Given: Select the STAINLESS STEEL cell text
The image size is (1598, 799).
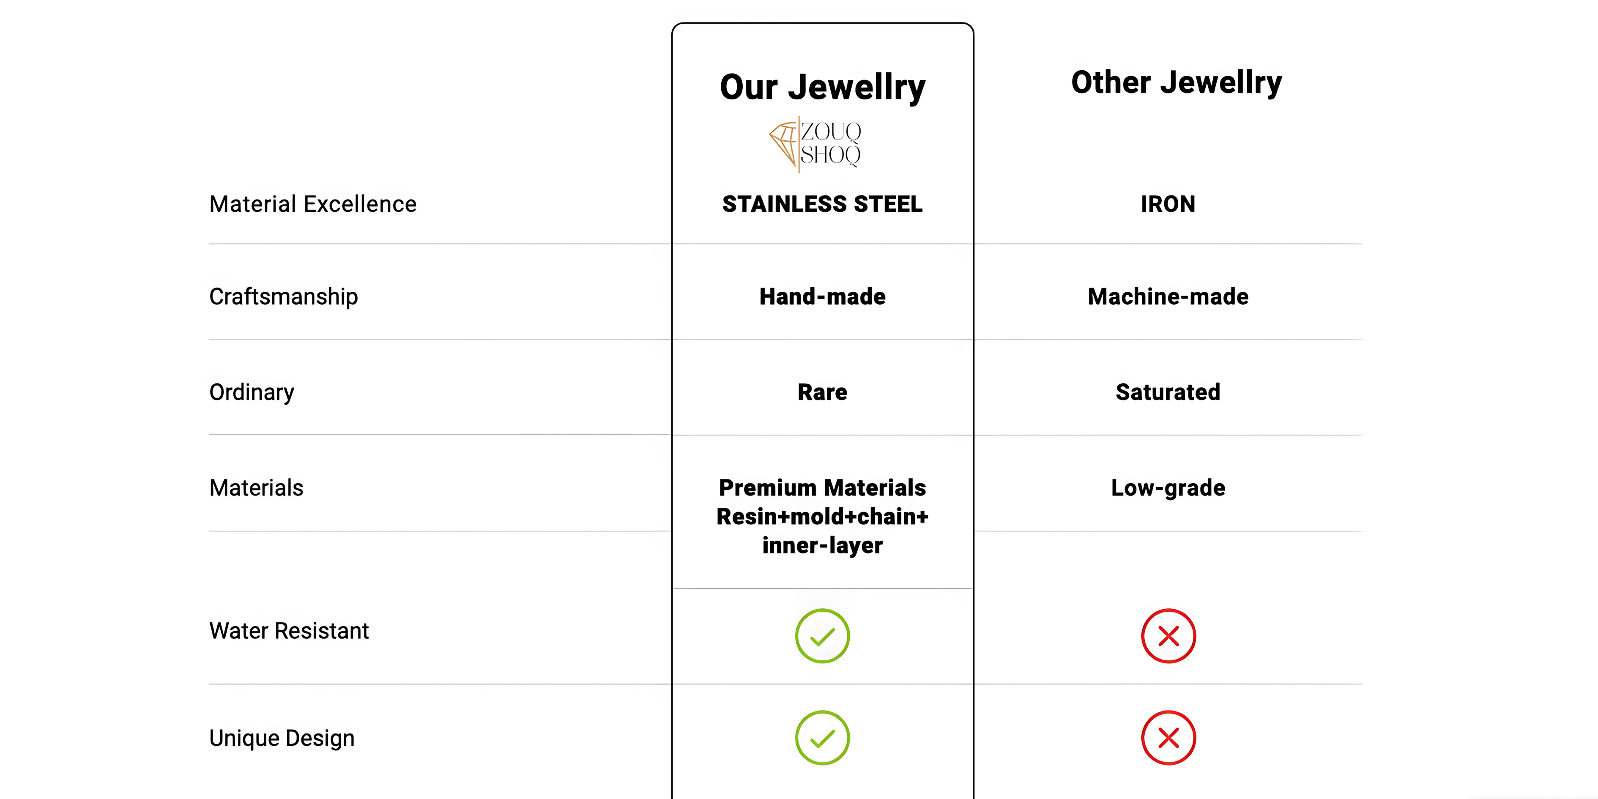Looking at the screenshot, I should (823, 204).
